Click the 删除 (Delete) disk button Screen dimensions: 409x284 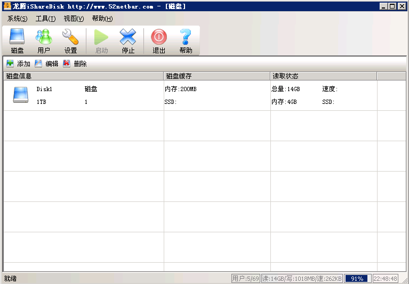click(x=75, y=64)
